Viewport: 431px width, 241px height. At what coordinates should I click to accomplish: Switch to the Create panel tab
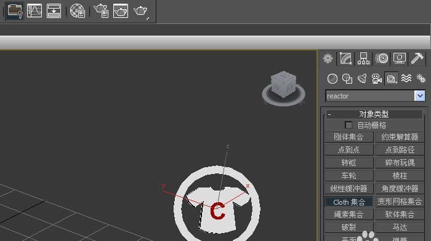click(x=328, y=58)
